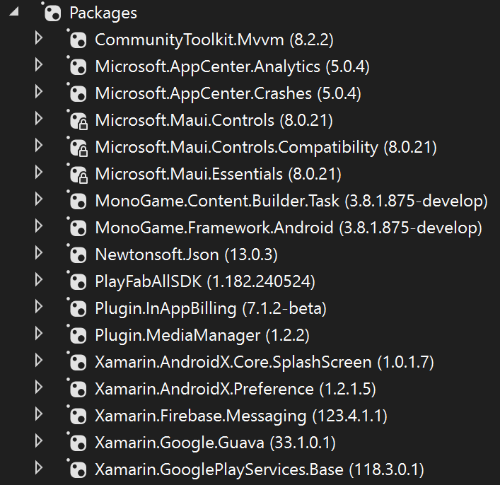500x485 pixels.
Task: Click Xamarin.AndroidX.Core.SplashScreen package icon
Action: (77, 361)
